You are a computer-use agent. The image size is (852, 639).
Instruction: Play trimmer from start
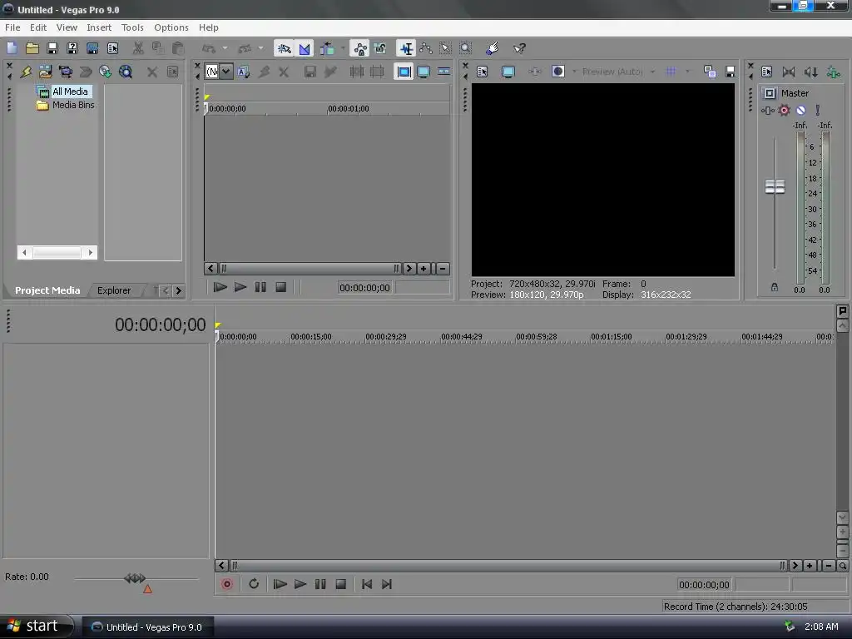(220, 287)
